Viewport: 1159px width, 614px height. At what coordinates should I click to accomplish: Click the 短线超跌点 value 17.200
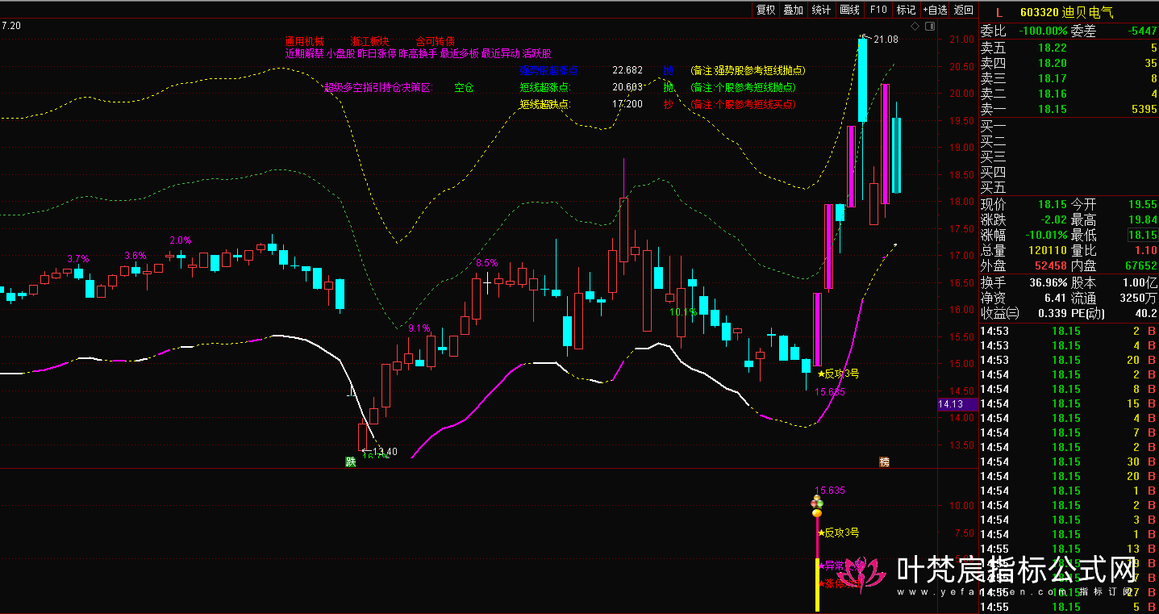(x=627, y=104)
